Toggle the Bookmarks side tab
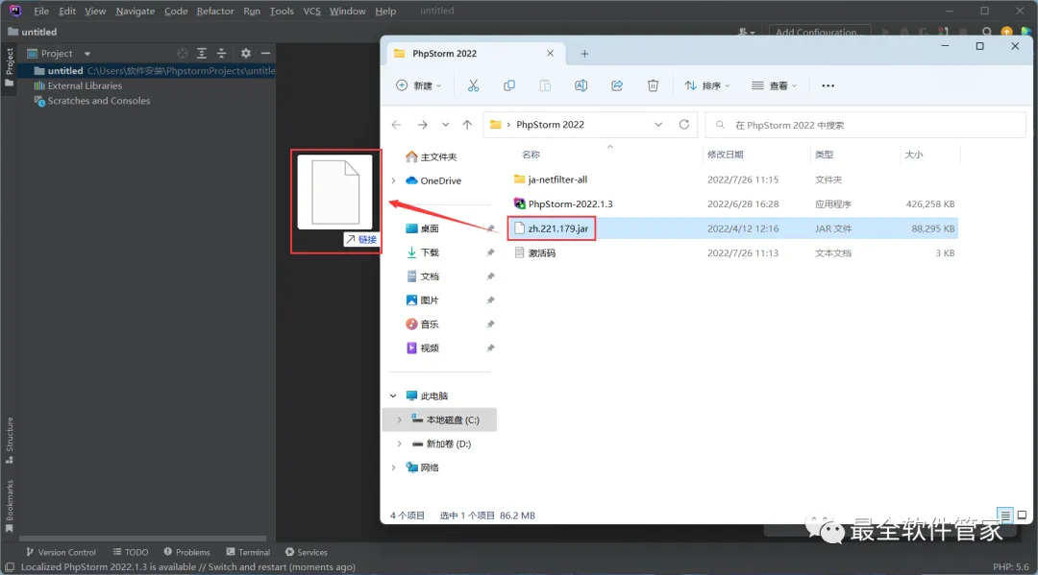The image size is (1038, 575). point(10,506)
